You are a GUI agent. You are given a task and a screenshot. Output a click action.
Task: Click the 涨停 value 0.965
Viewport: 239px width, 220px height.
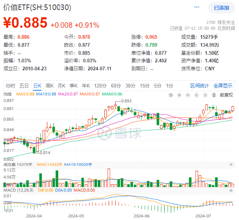151,37
